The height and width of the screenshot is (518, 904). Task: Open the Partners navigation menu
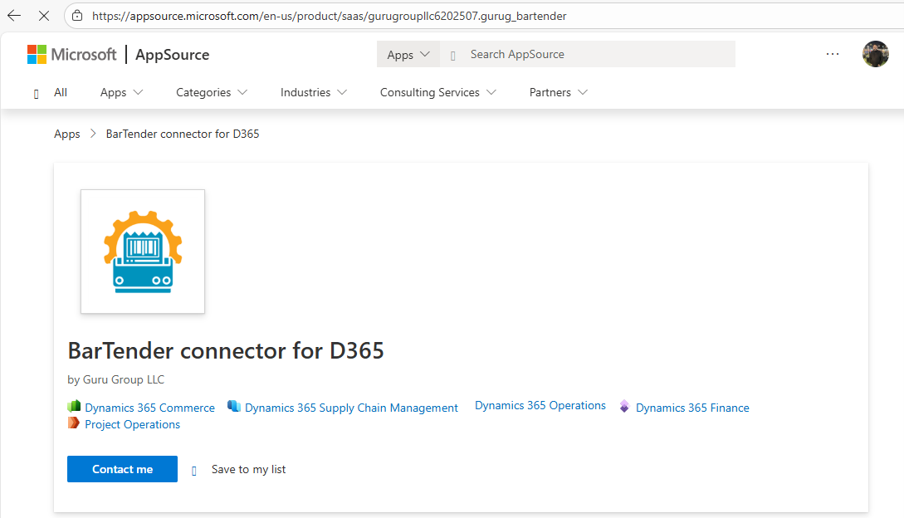coord(558,93)
